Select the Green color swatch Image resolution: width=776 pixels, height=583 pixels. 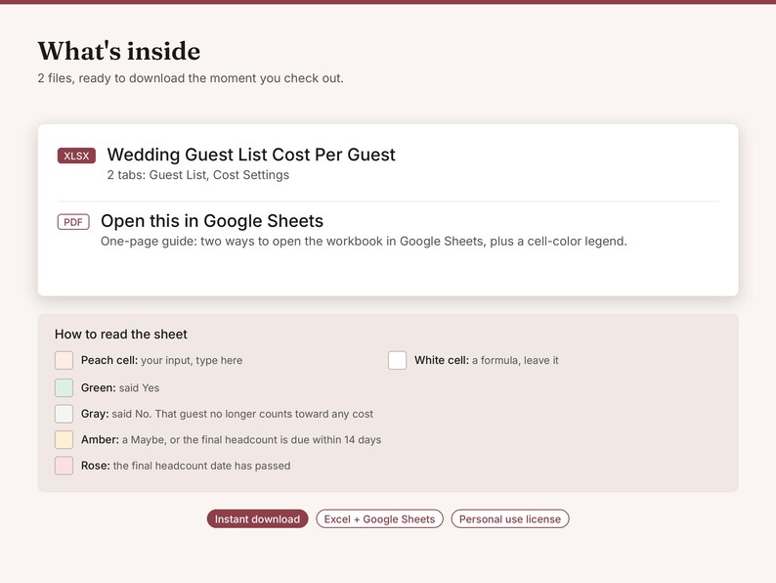coord(64,387)
